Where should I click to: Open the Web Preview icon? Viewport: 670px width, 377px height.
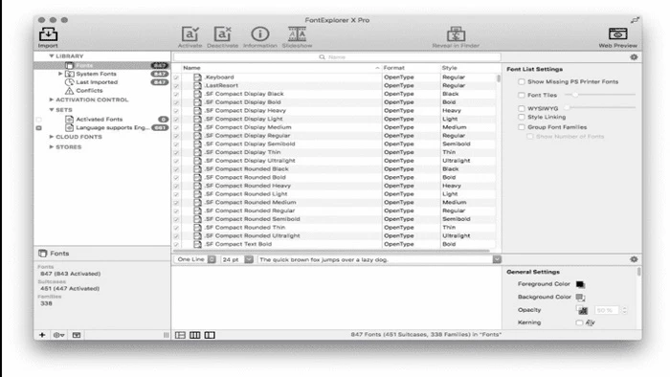(618, 33)
